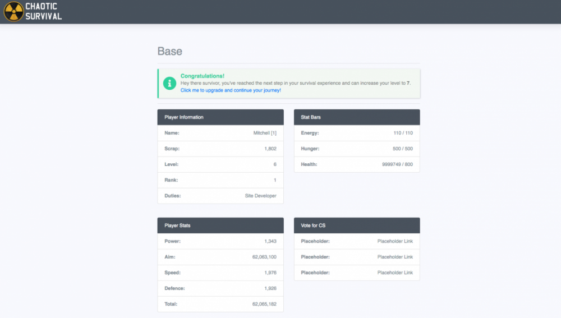561x318 pixels.
Task: Open the second Placeholder Link
Action: point(395,257)
